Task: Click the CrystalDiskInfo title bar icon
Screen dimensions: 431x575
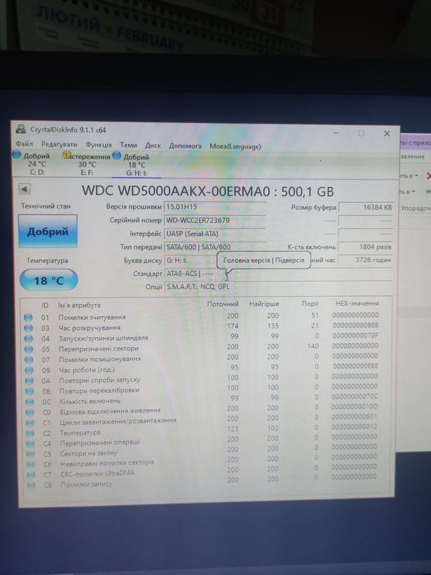Action: (21, 129)
